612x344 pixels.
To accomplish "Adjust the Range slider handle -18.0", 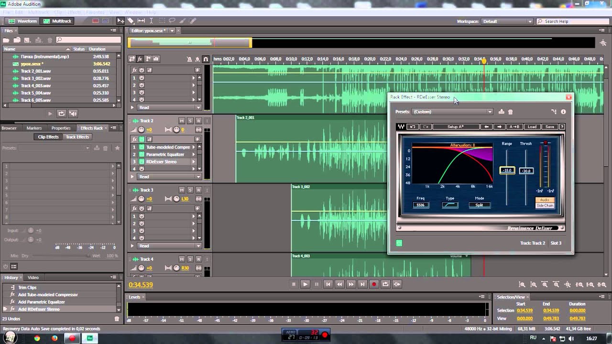I will coord(507,171).
